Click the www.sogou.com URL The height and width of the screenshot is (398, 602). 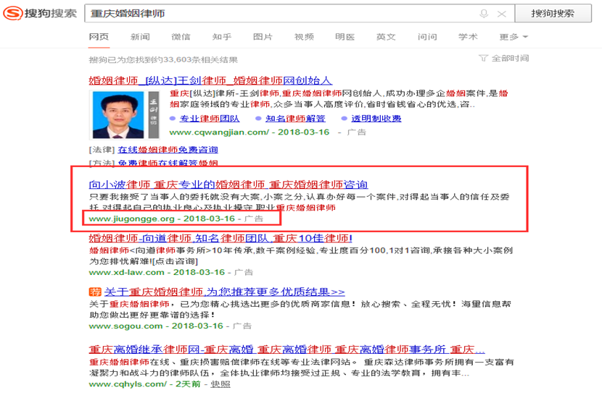[x=126, y=326]
